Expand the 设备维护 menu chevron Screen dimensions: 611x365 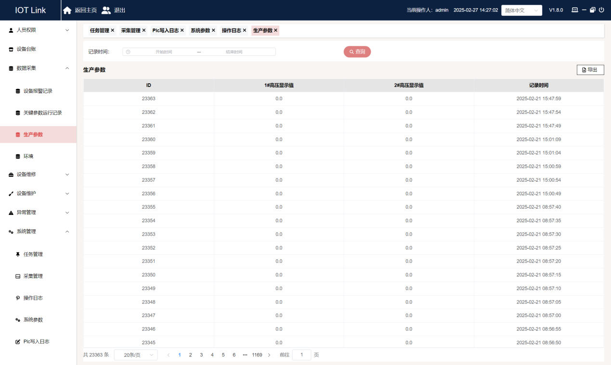click(x=67, y=193)
